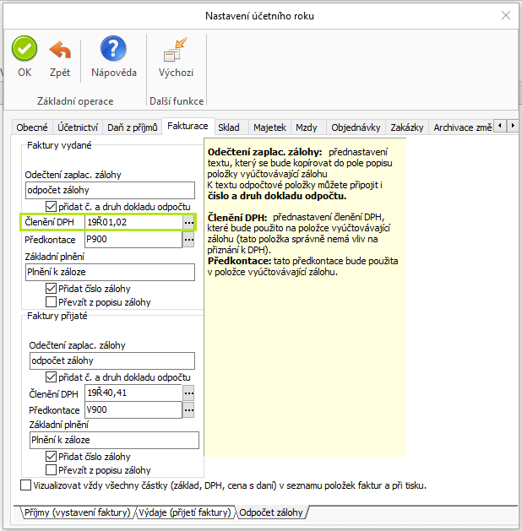Enable Převzít z popisu zálohy in Faktury přijaté
Viewport: 522px width, 531px height.
tap(51, 469)
